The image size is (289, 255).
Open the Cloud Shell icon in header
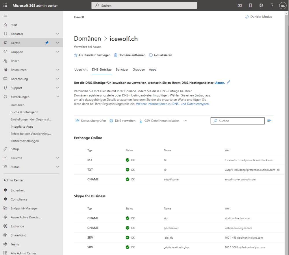pyautogui.click(x=240, y=5)
